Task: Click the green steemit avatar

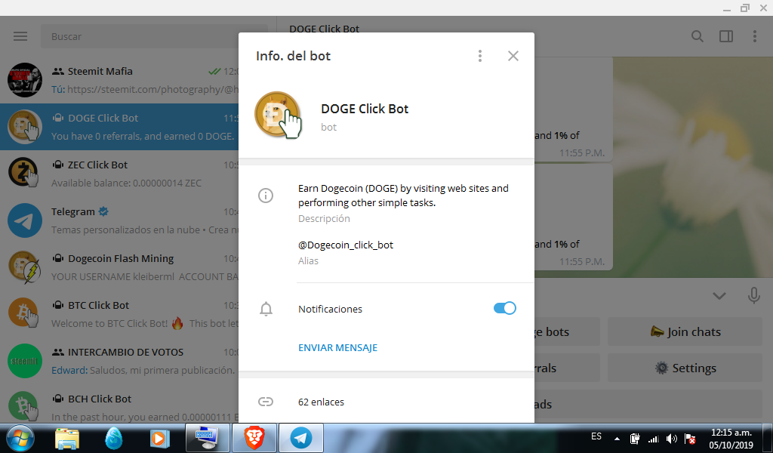Action: (25, 361)
